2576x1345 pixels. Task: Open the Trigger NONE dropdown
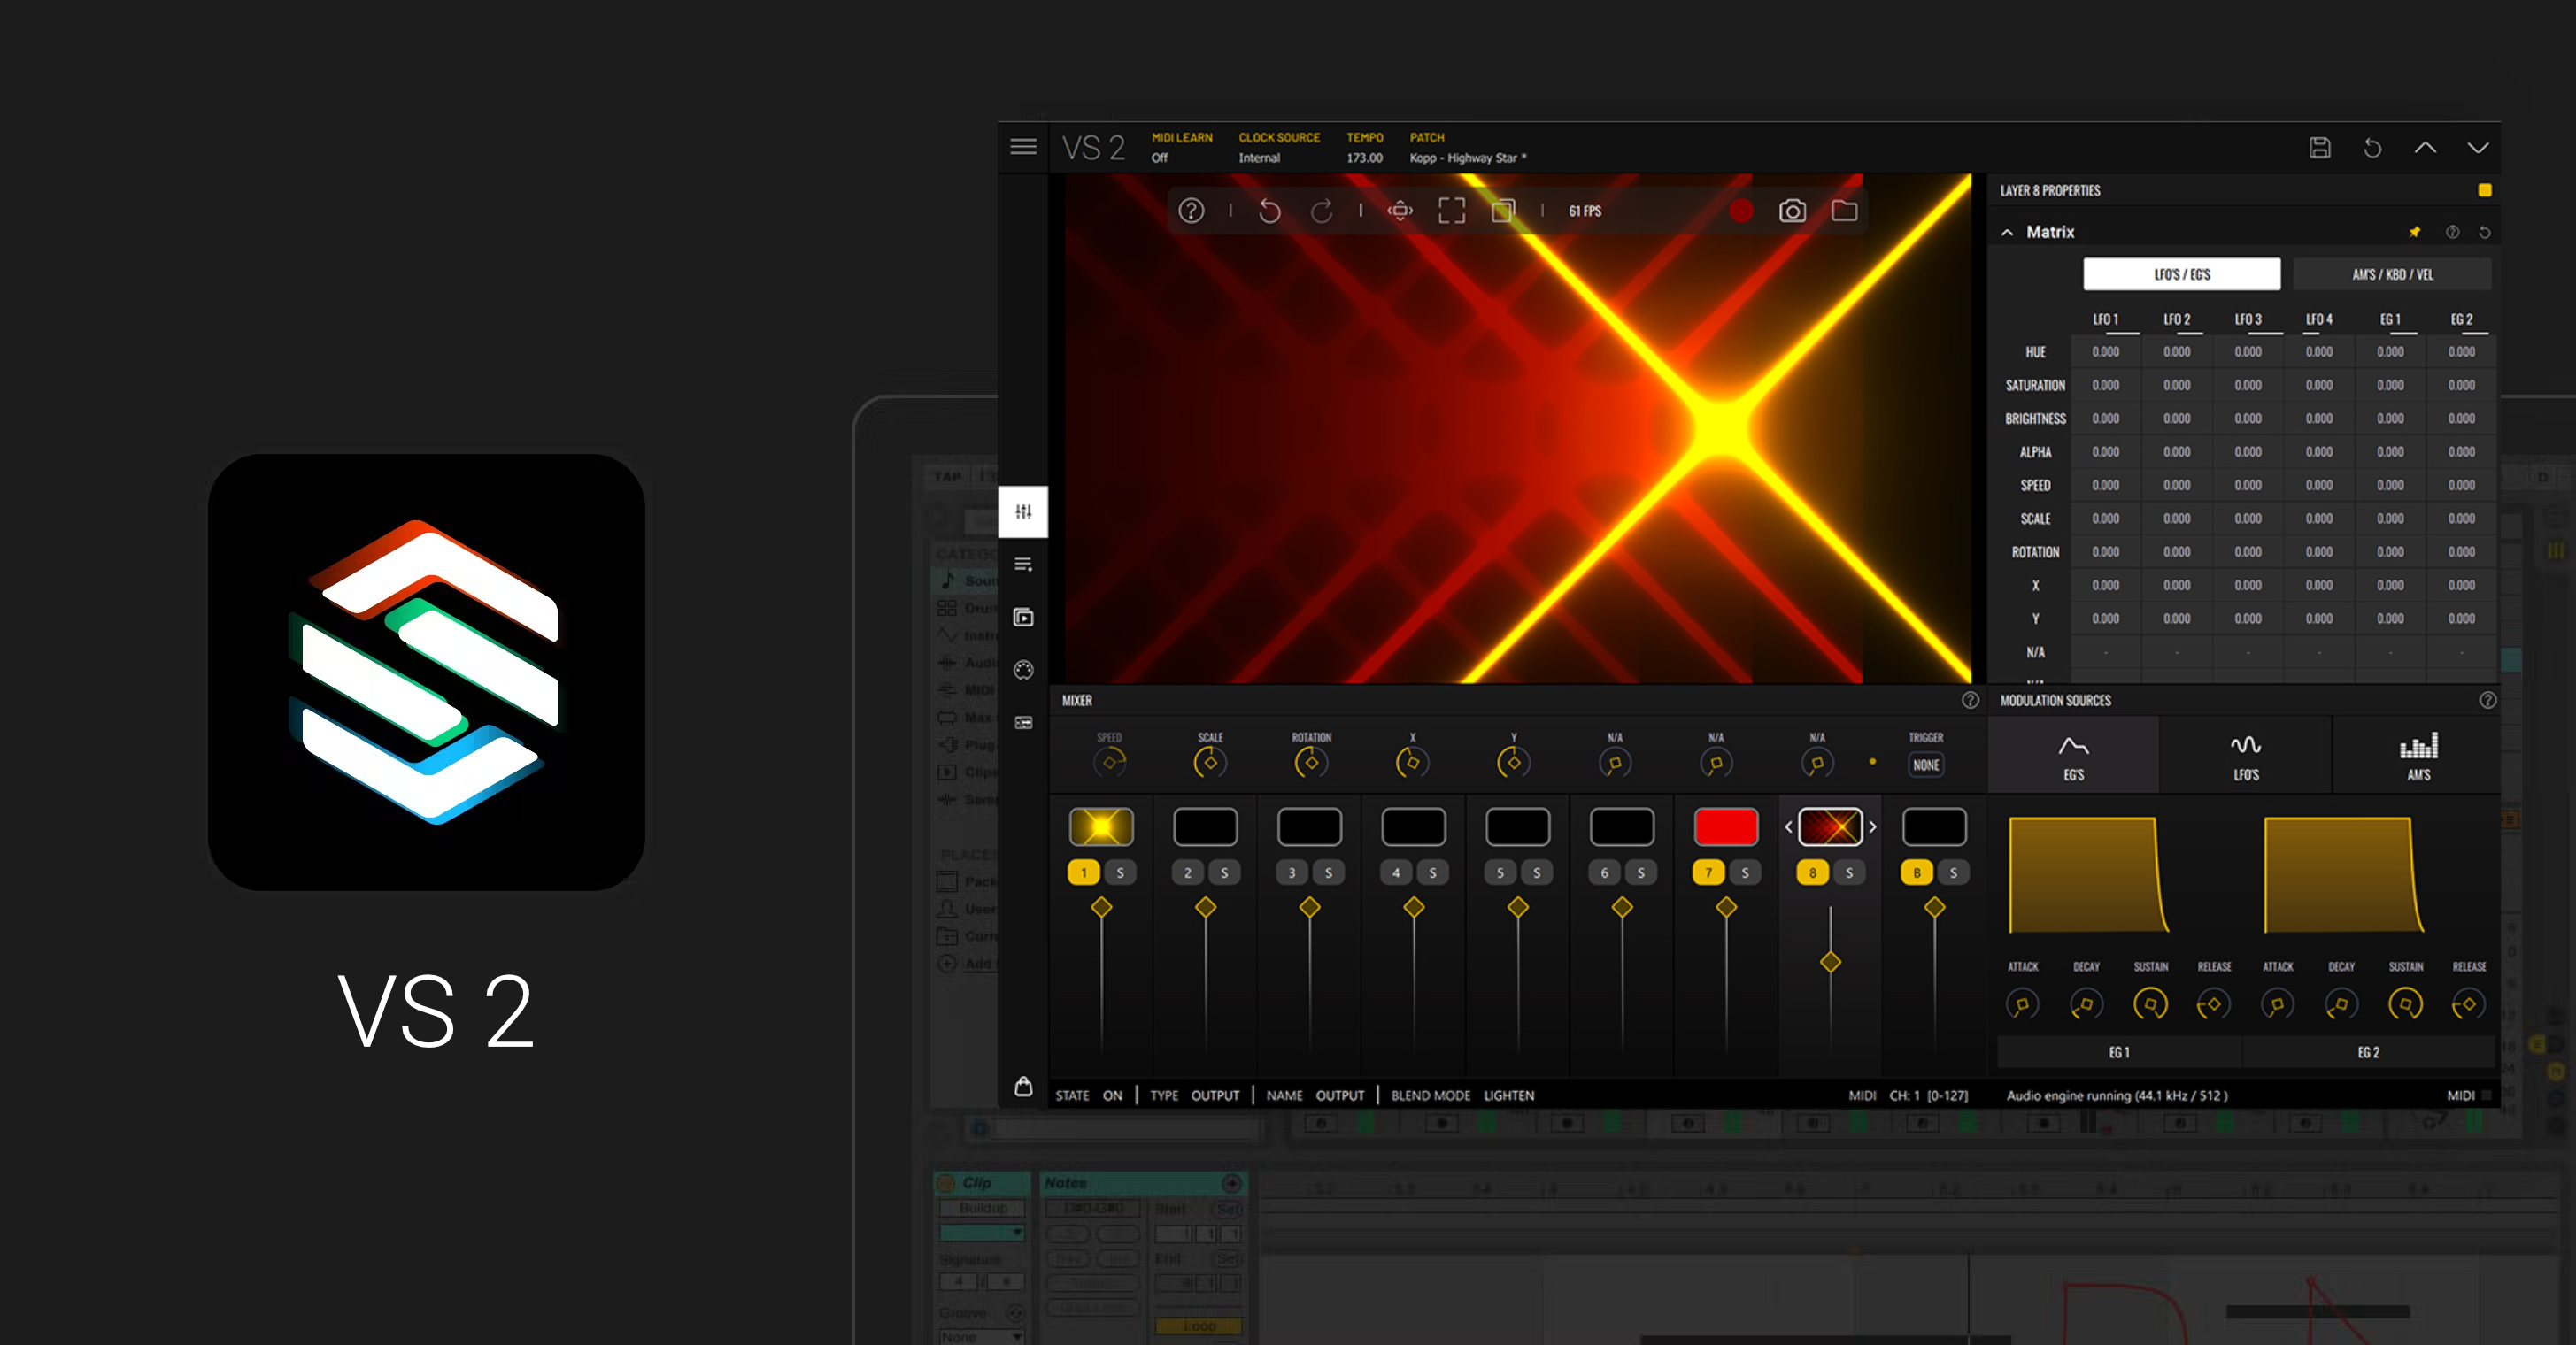(1925, 765)
